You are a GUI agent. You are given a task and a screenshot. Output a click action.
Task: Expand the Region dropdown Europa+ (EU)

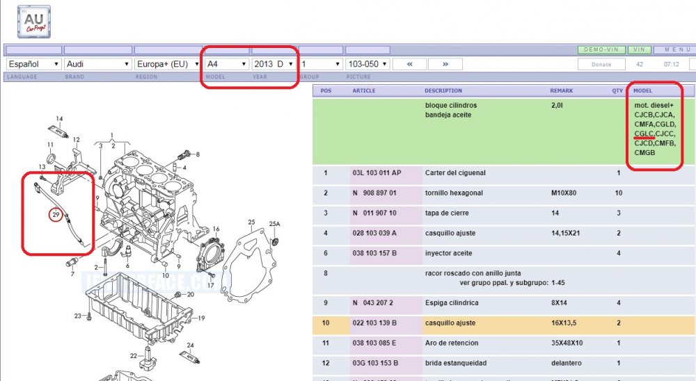pyautogui.click(x=167, y=64)
